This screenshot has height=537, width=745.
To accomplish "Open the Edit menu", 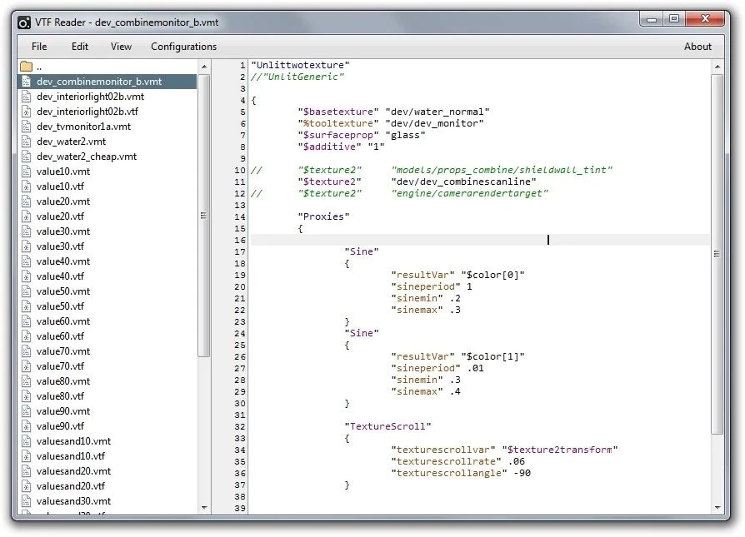I will pos(80,47).
